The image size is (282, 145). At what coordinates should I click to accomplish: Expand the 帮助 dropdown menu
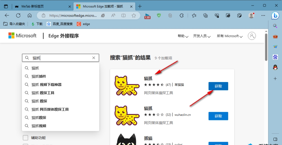pyautogui.click(x=183, y=36)
